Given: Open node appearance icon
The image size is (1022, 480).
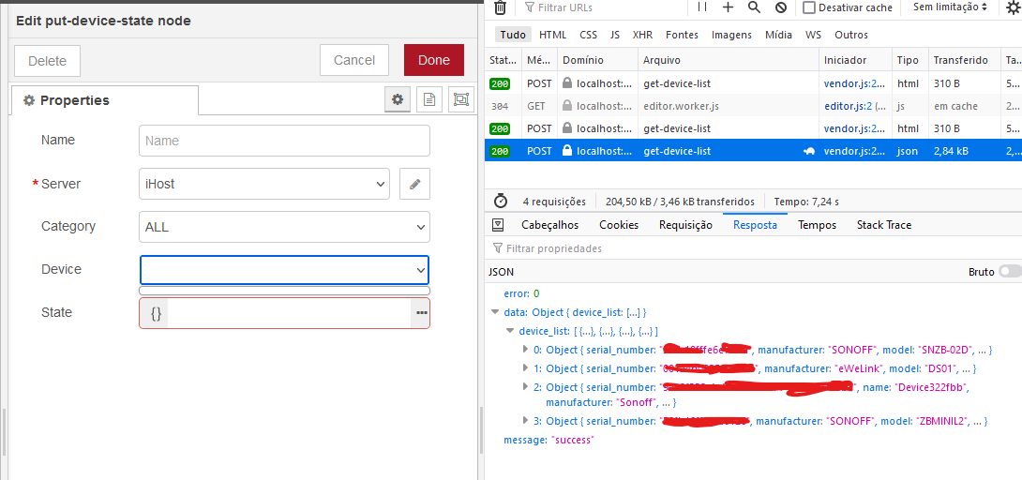Looking at the screenshot, I should [460, 99].
